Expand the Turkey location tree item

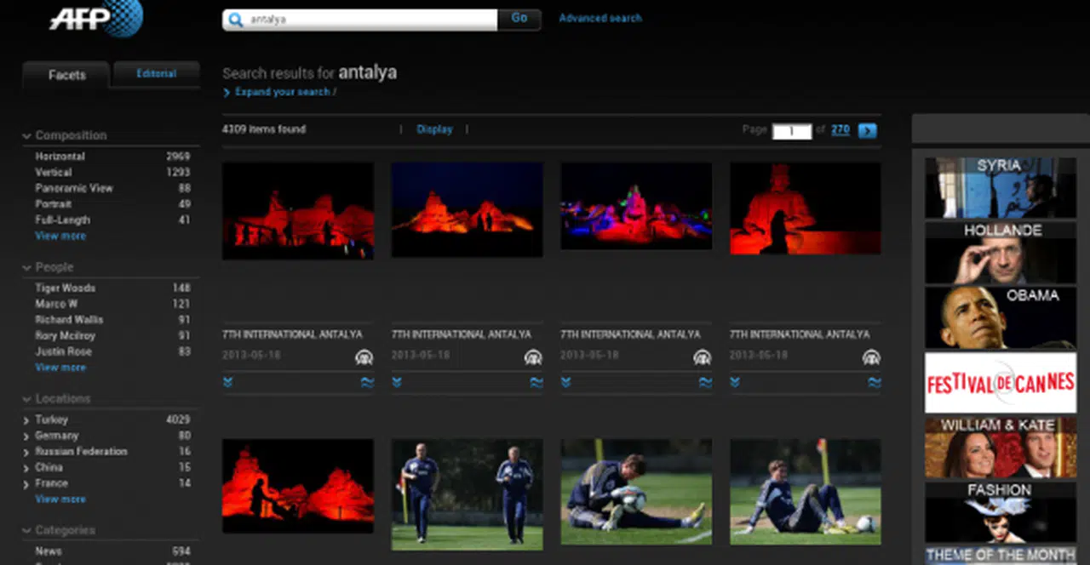click(27, 420)
